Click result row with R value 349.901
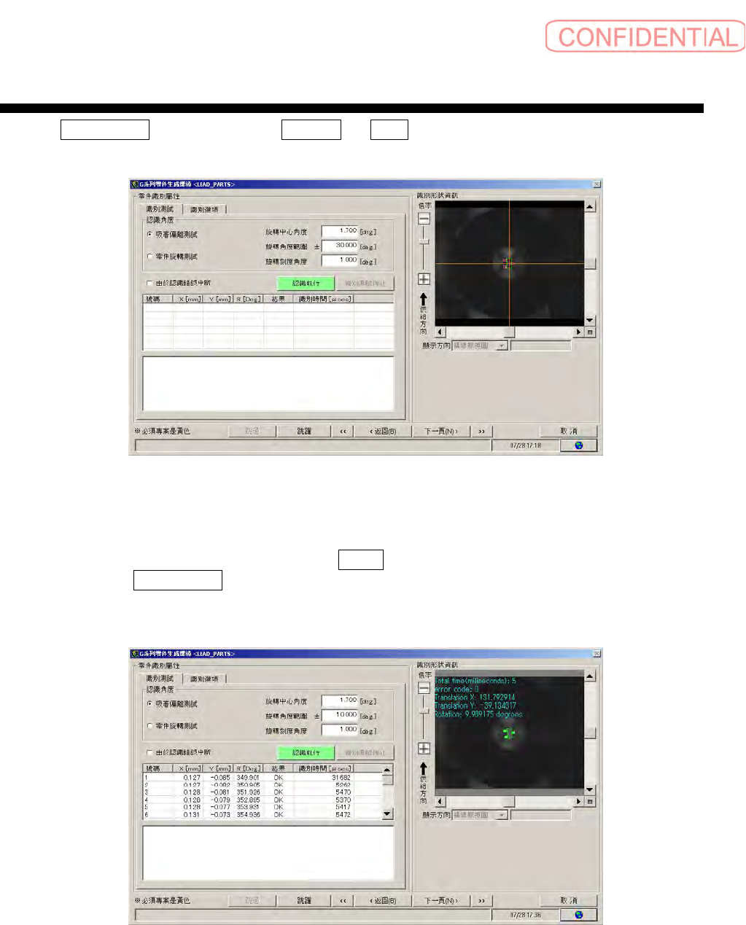This screenshot has width=746, height=925. point(263,778)
